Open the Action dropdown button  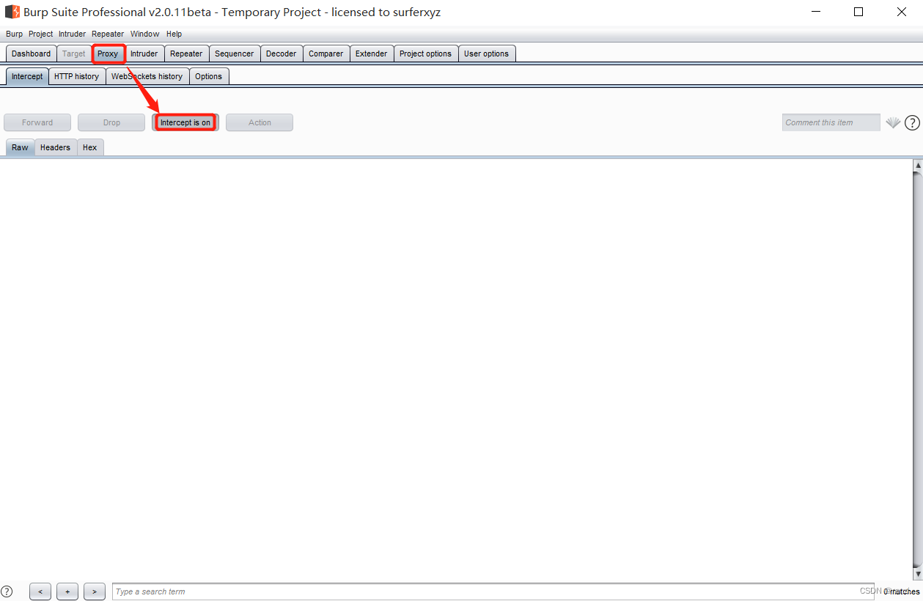(x=260, y=122)
